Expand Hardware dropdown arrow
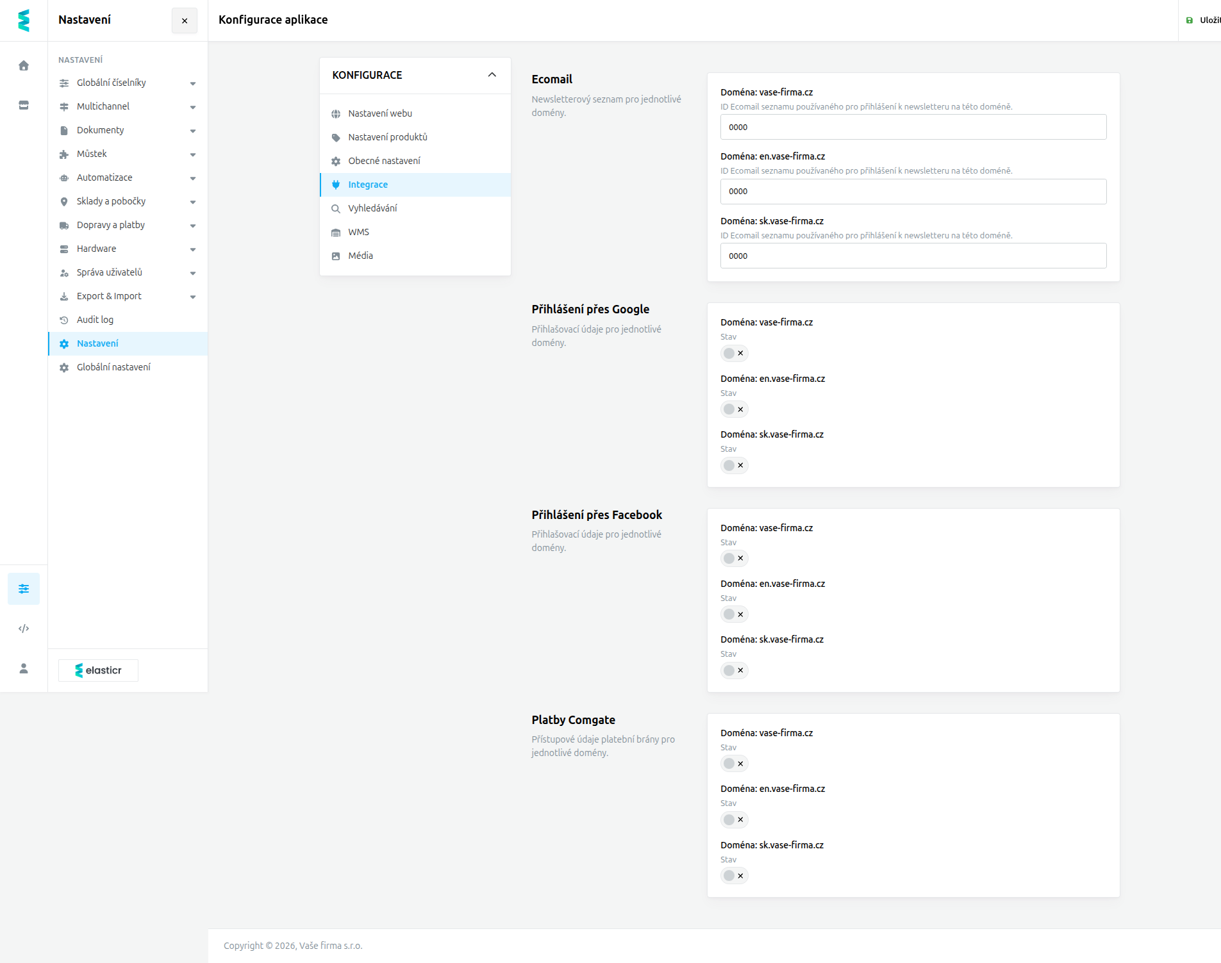 tap(193, 249)
